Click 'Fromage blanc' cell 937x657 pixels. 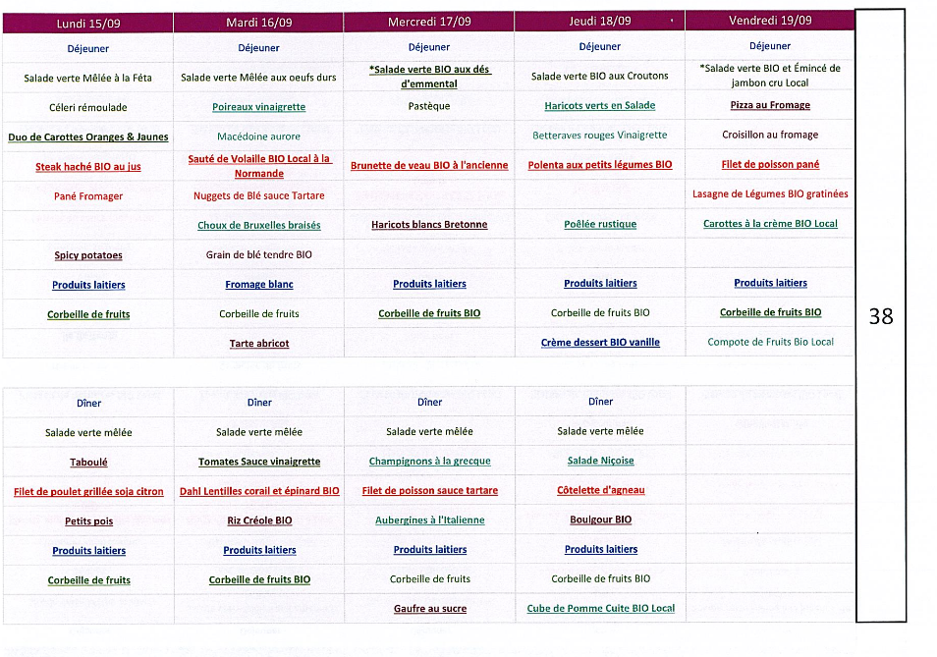tap(258, 284)
